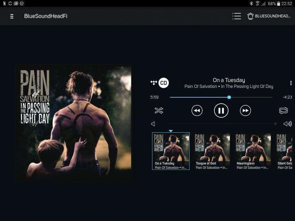The width and height of the screenshot is (295, 221).
Task: Skip to the next track
Action: (x=245, y=111)
